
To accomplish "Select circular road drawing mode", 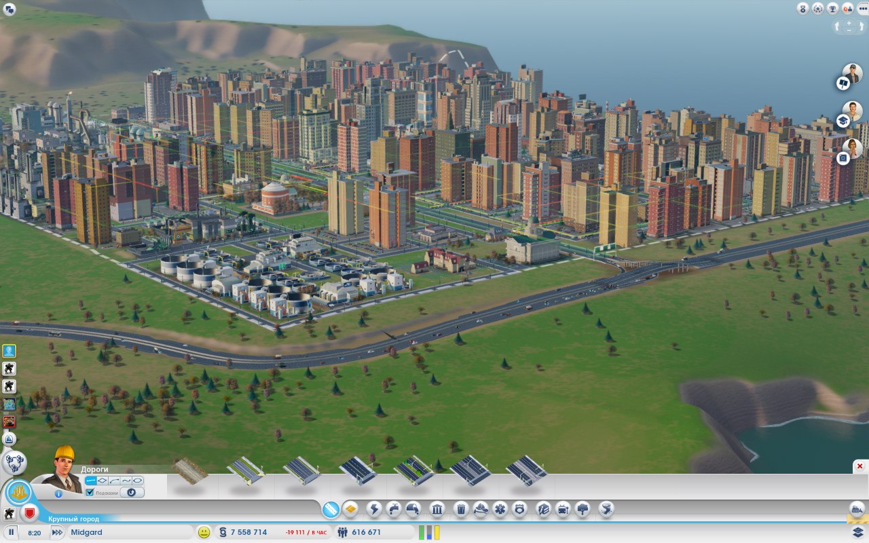I will point(137,481).
